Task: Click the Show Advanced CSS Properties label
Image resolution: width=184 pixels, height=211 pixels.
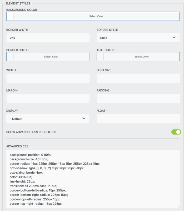Action: 31,132
